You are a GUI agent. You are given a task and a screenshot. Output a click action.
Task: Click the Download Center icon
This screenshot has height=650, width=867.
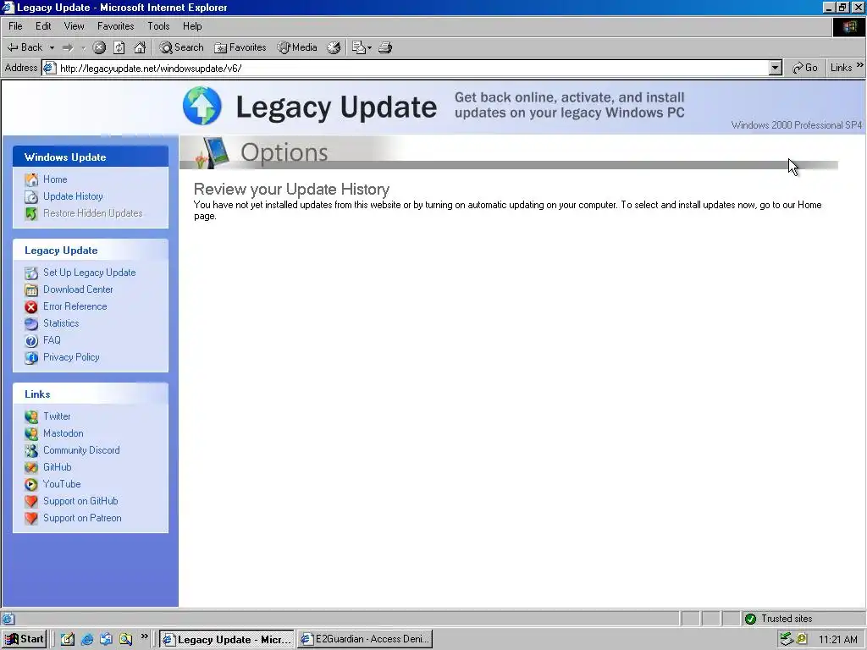(31, 289)
